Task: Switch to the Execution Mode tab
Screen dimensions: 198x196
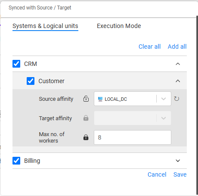Action: [x=119, y=26]
